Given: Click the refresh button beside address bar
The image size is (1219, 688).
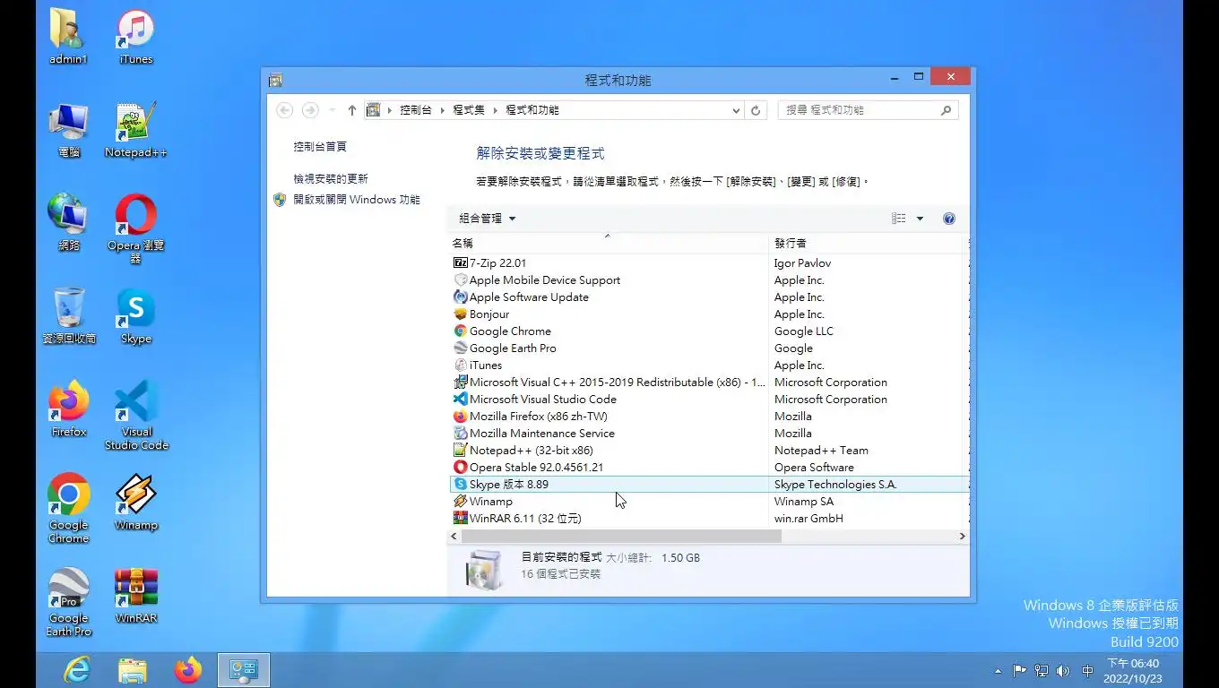Looking at the screenshot, I should pos(756,110).
